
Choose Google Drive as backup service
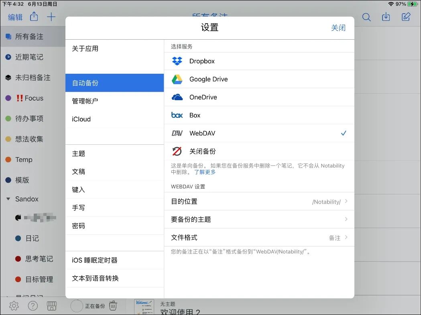[259, 79]
